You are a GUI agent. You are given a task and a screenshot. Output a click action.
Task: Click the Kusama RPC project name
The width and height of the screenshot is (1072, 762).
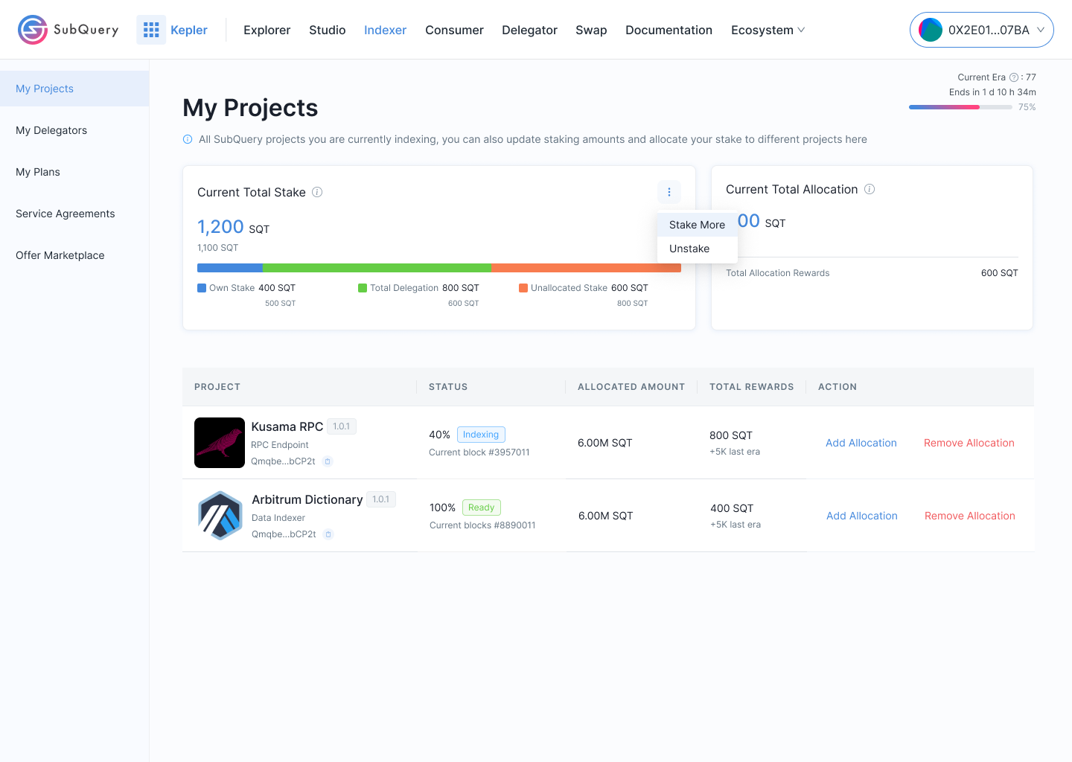pos(287,426)
